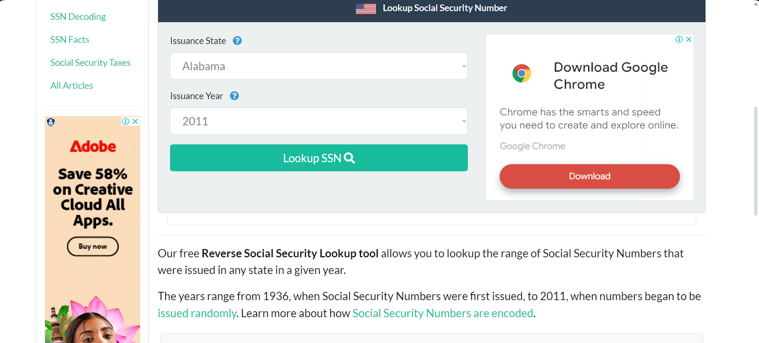This screenshot has height=343, width=759.
Task: Open the Chrome ad info icon
Action: pos(679,39)
